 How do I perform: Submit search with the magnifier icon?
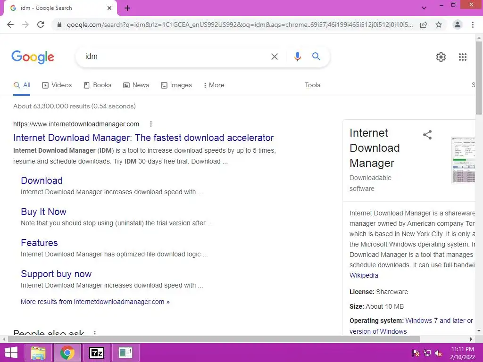316,57
